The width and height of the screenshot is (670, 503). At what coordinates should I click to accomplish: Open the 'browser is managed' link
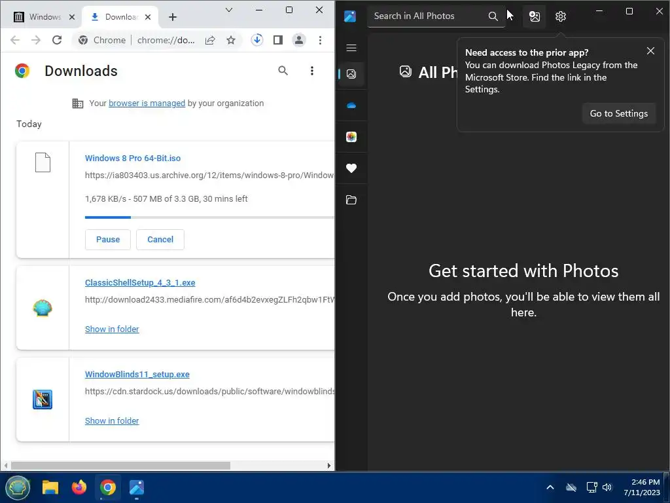click(147, 103)
